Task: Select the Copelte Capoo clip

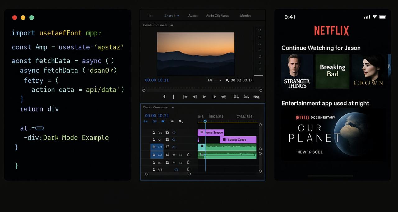Action: pyautogui.click(x=238, y=140)
